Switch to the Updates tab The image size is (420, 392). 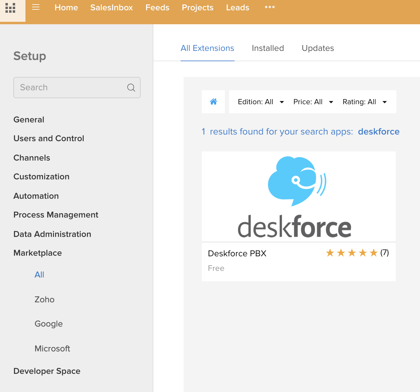click(318, 48)
